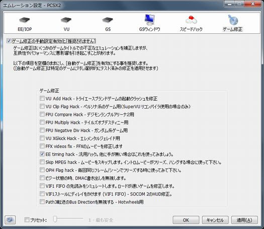The image size is (264, 229).
Task: Close the エミュレーション設定 window
Action: pyautogui.click(x=253, y=4)
